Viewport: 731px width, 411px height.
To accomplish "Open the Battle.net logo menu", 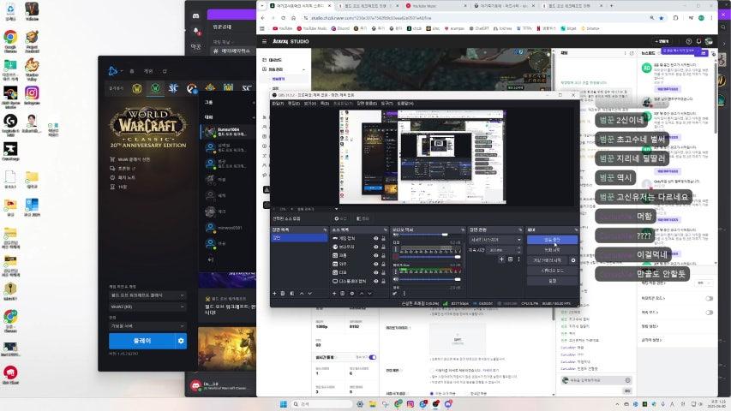I will coord(113,71).
